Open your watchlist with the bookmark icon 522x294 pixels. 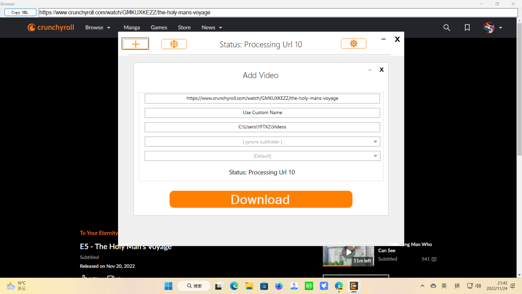point(467,27)
